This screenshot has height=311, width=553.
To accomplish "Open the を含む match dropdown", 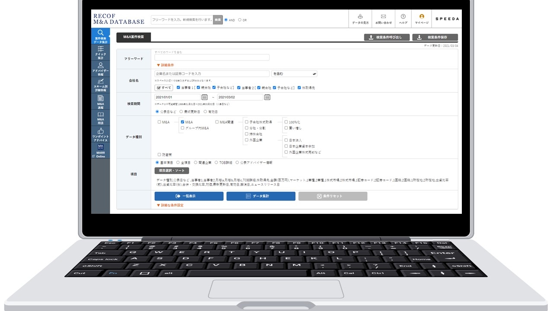I will [294, 74].
